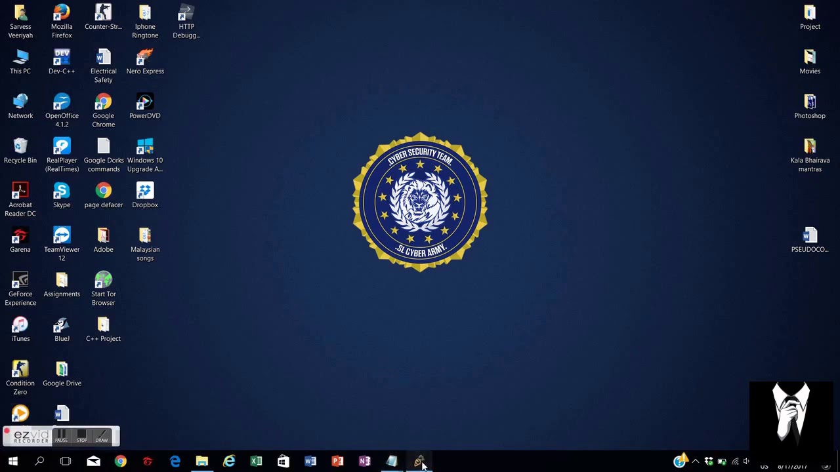Screen dimensions: 840x472
Task: Click the tray help icon with warning
Action: [x=681, y=461]
